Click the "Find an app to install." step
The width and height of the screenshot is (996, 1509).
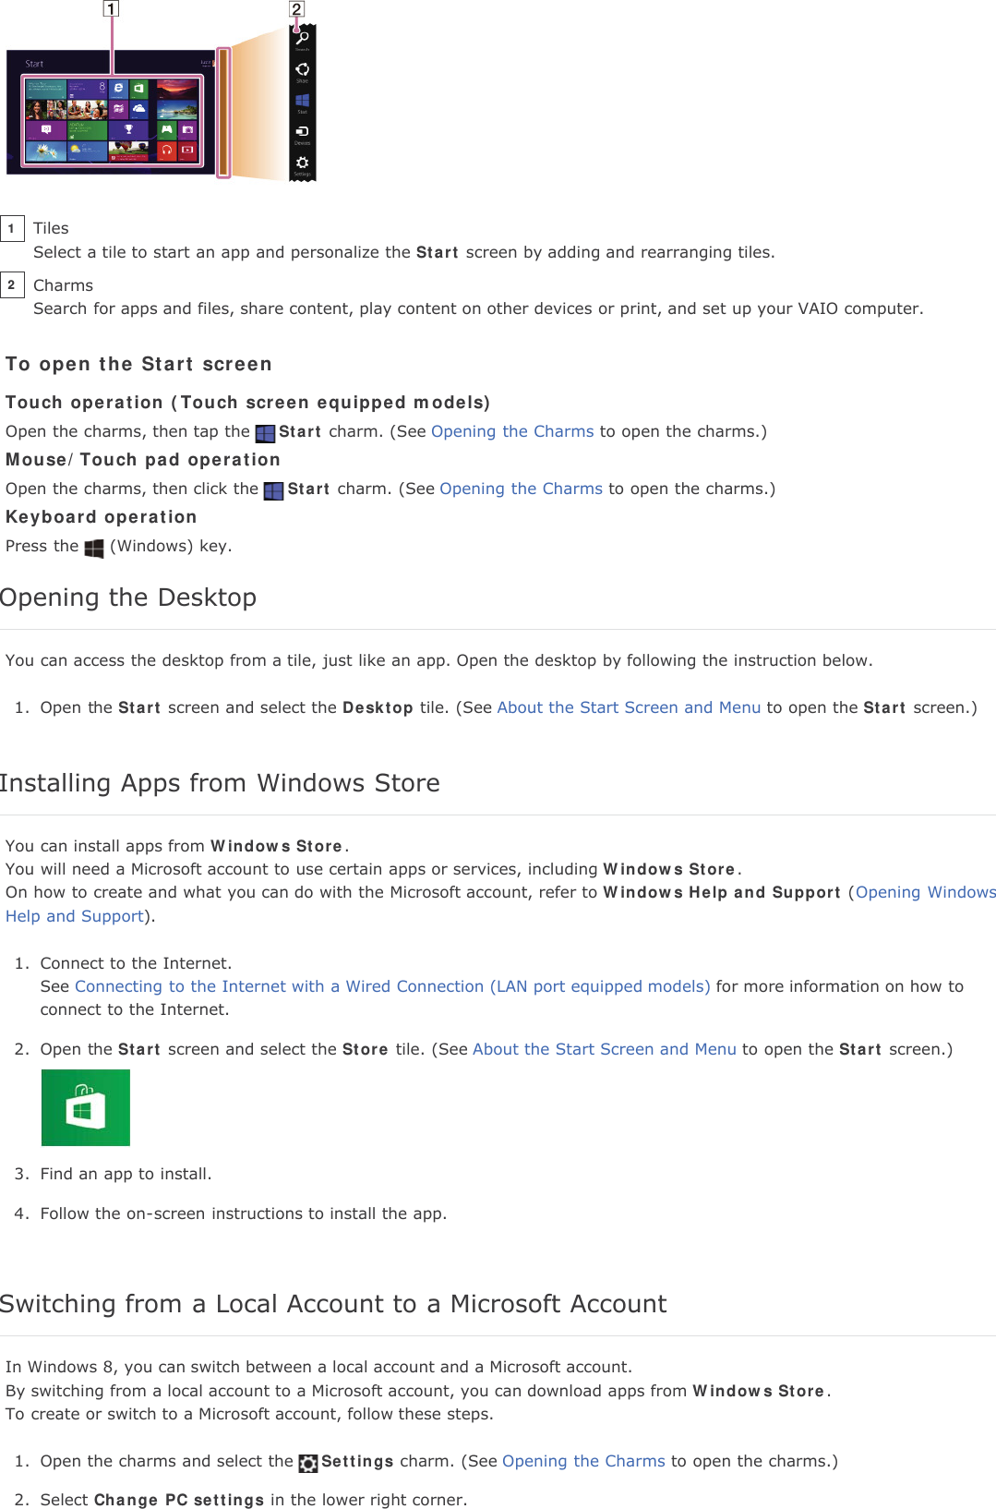coord(126,1174)
